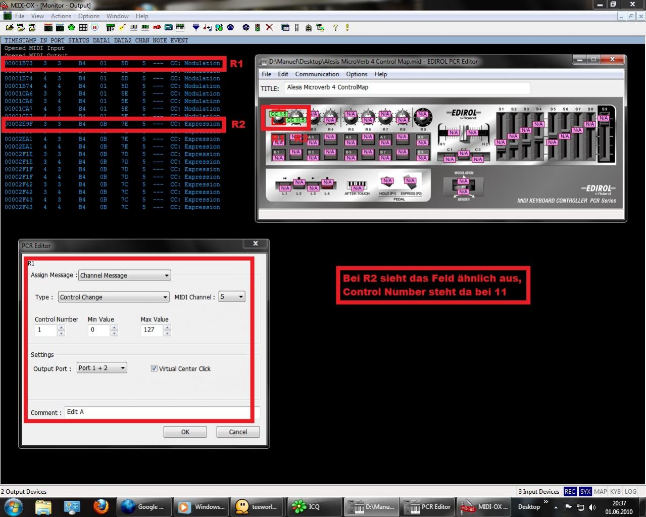Click Cancel in the PCR Editor dialog
Image resolution: width=646 pixels, height=517 pixels.
(x=238, y=432)
